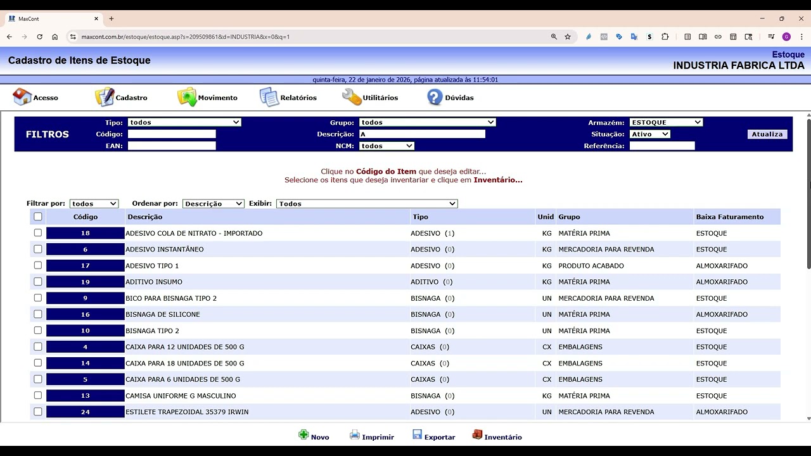
Task: Toggle the select-all checkbox in table header
Action: [x=38, y=217]
